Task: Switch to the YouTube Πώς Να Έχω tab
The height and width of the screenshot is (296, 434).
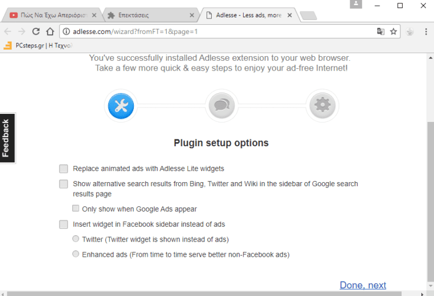Action: point(53,15)
